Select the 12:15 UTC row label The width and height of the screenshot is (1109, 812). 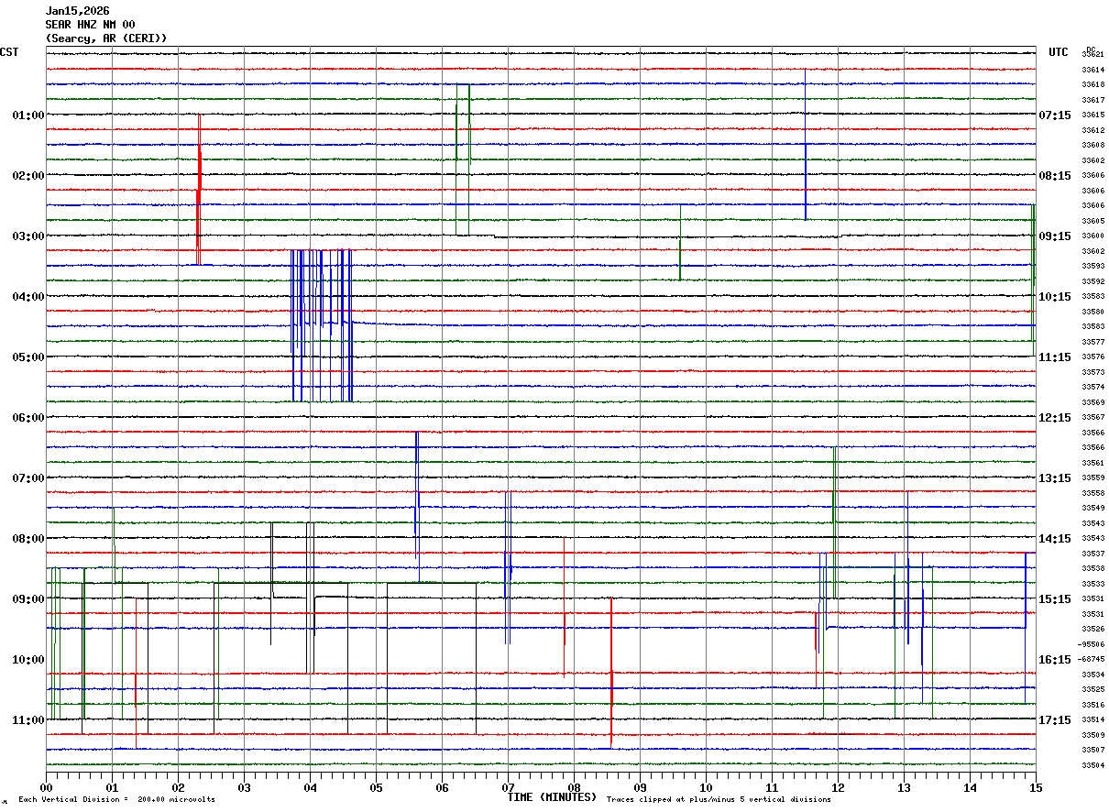tap(1054, 418)
